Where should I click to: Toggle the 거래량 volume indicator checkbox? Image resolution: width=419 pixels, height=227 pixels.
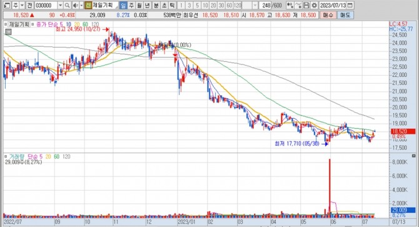pos(6,156)
